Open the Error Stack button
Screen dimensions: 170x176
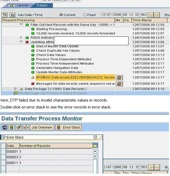(68, 128)
